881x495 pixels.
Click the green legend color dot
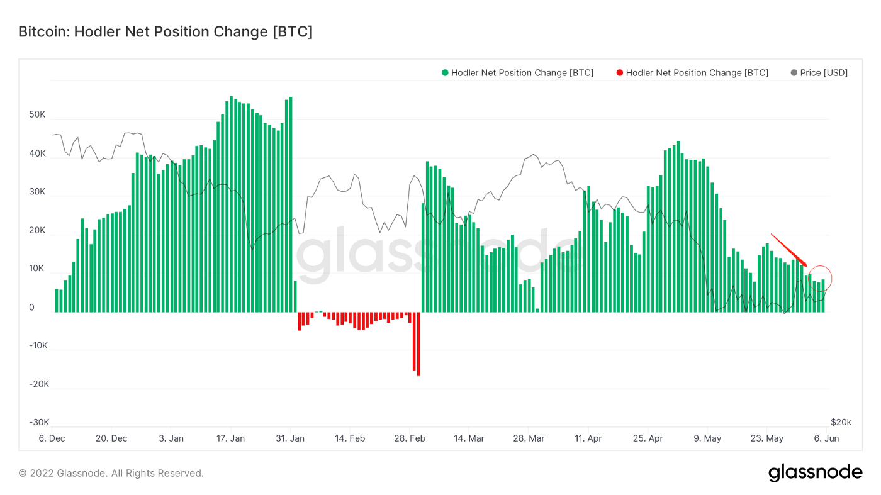click(x=446, y=73)
